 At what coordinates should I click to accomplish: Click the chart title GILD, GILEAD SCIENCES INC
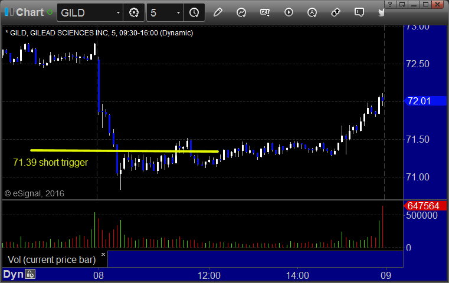tap(99, 33)
